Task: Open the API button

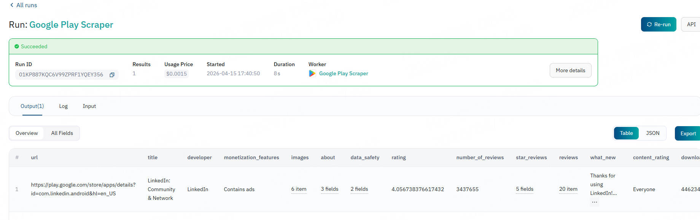Action: pyautogui.click(x=691, y=24)
